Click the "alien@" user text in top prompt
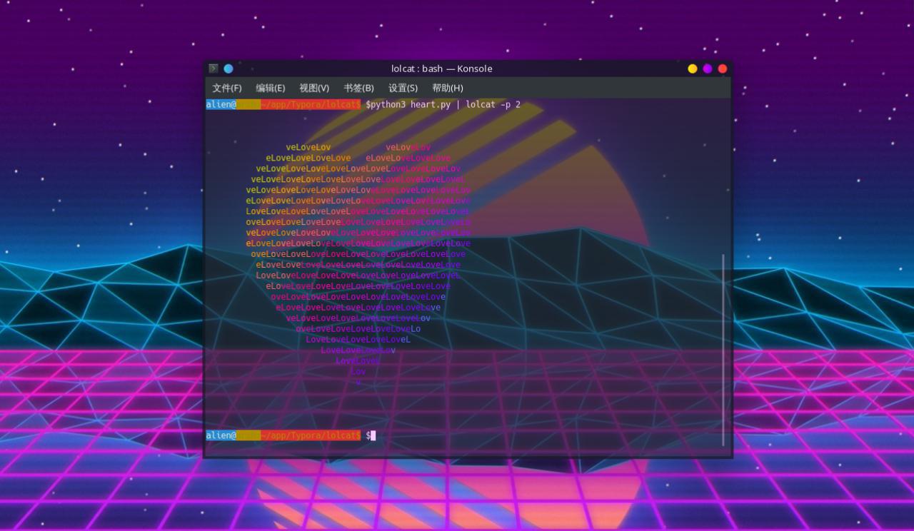914x531 pixels. click(x=221, y=105)
